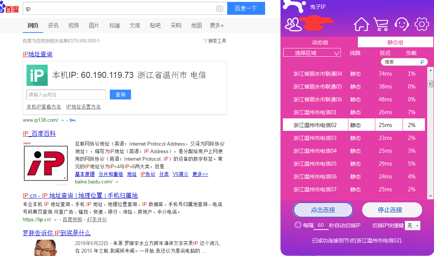The height and width of the screenshot is (256, 434).
Task: Click green iP logo in IP result
Action: coord(37,75)
